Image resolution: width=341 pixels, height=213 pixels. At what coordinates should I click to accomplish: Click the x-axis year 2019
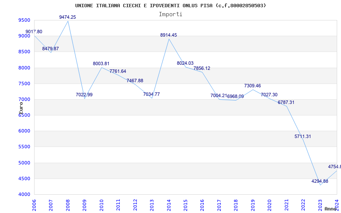[253, 205]
